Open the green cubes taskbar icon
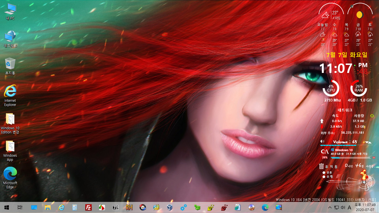Screen dimensions: 379x213 [197, 207]
